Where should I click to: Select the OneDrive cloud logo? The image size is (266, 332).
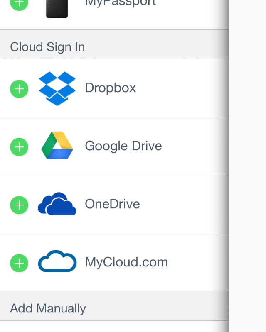(57, 204)
